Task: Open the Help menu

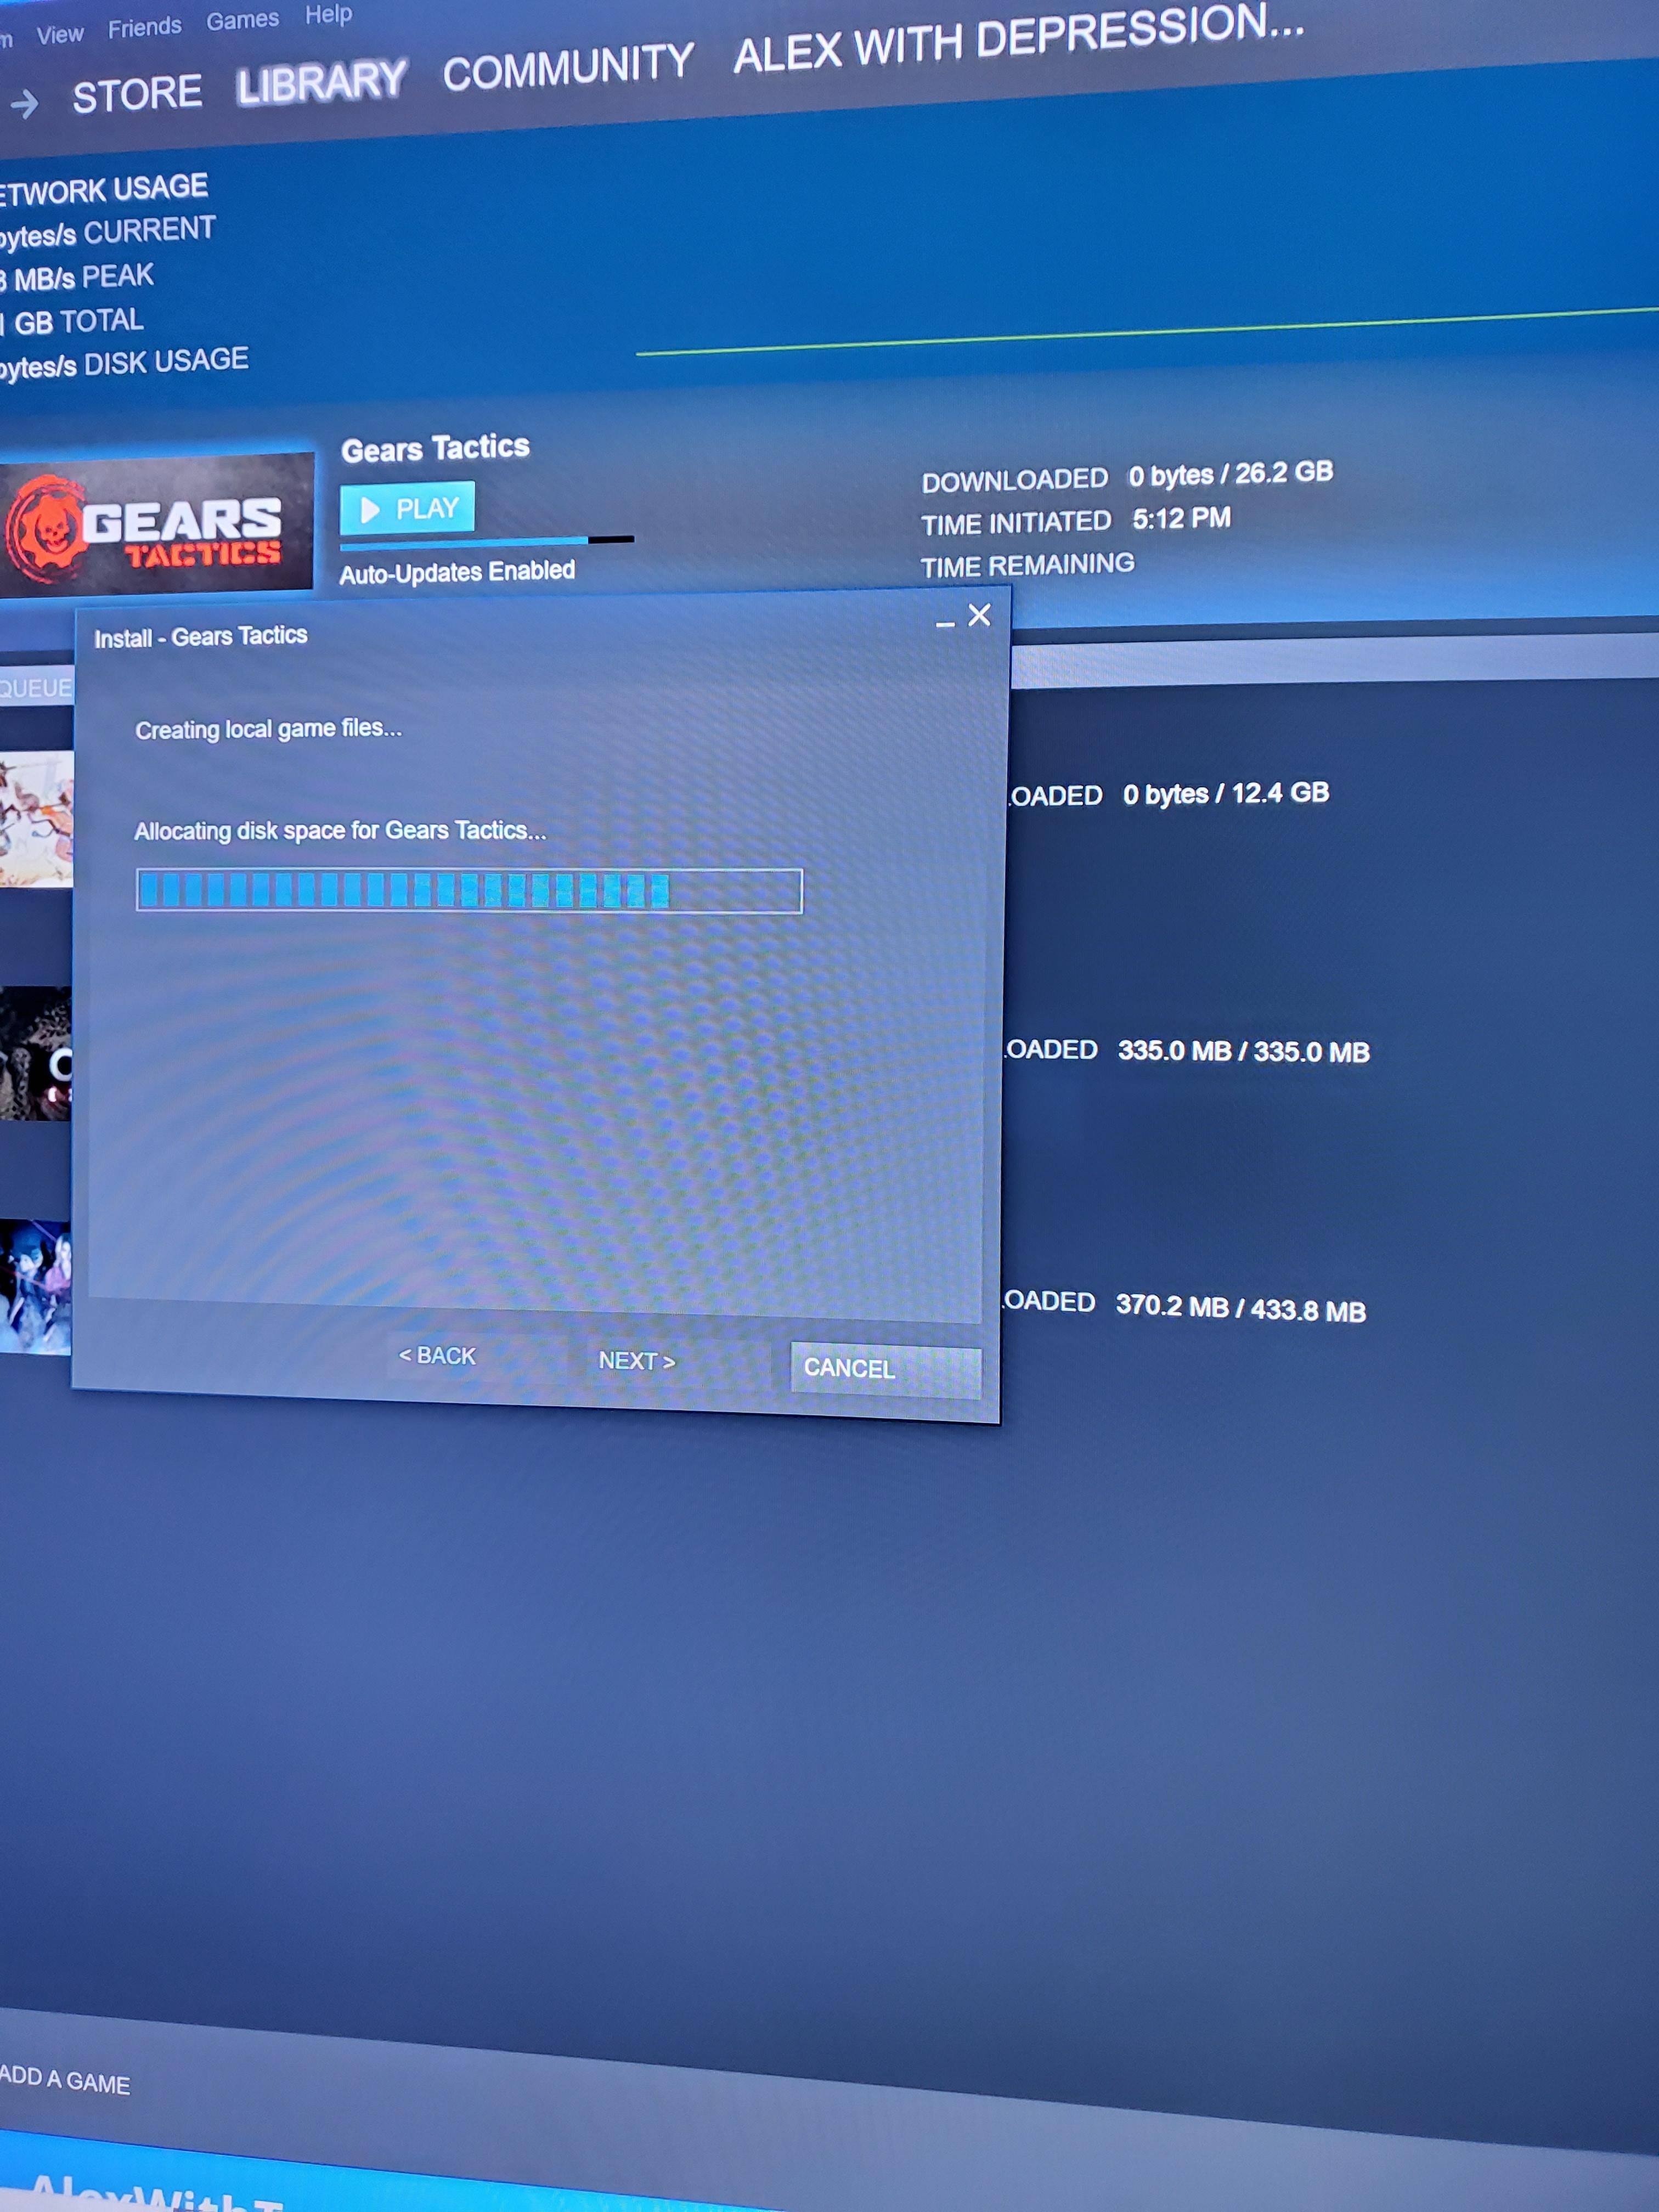Action: click(328, 14)
